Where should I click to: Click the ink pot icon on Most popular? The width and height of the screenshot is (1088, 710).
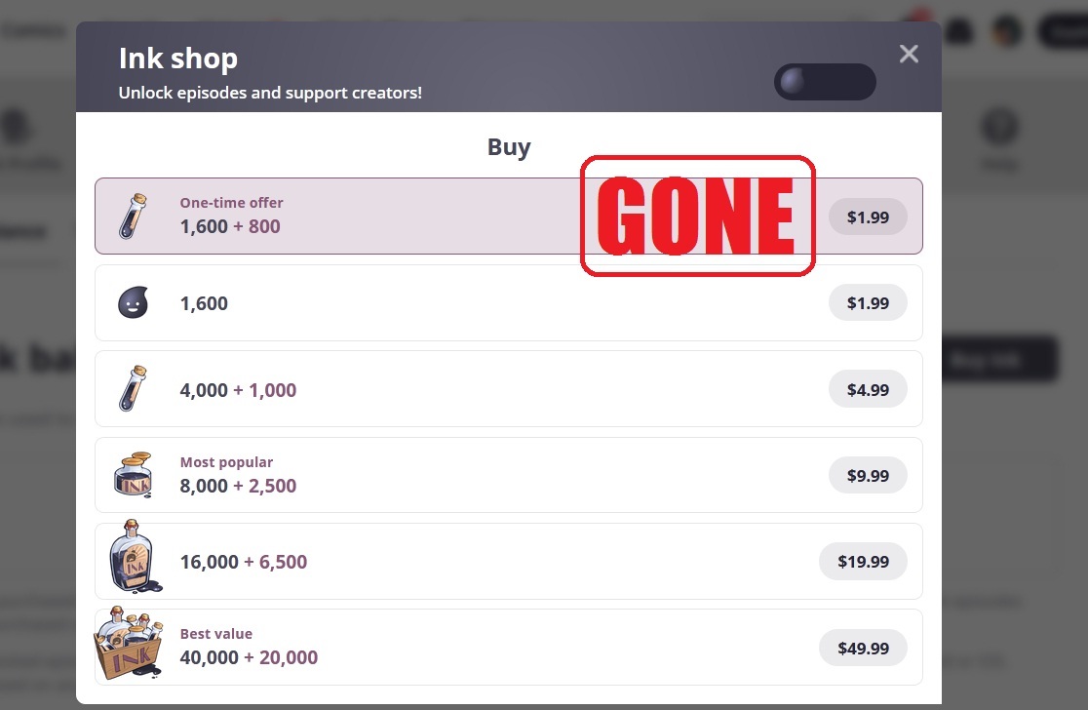coord(133,475)
